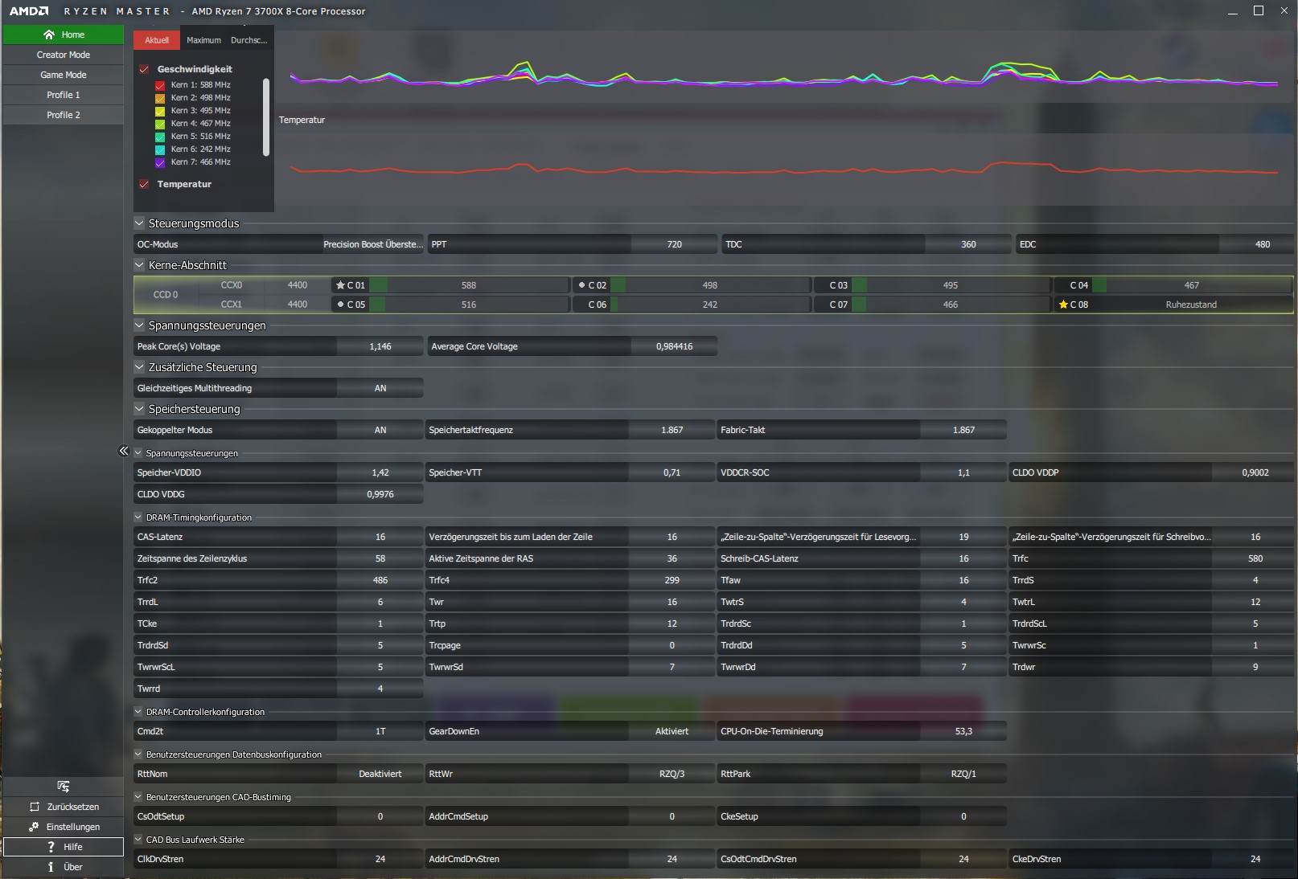Click the PPT value 720

[x=674, y=244]
